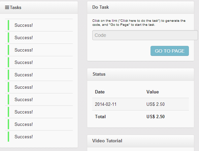Click the GO TO PAGE button
Screen dimensions: 199x151
170,51
